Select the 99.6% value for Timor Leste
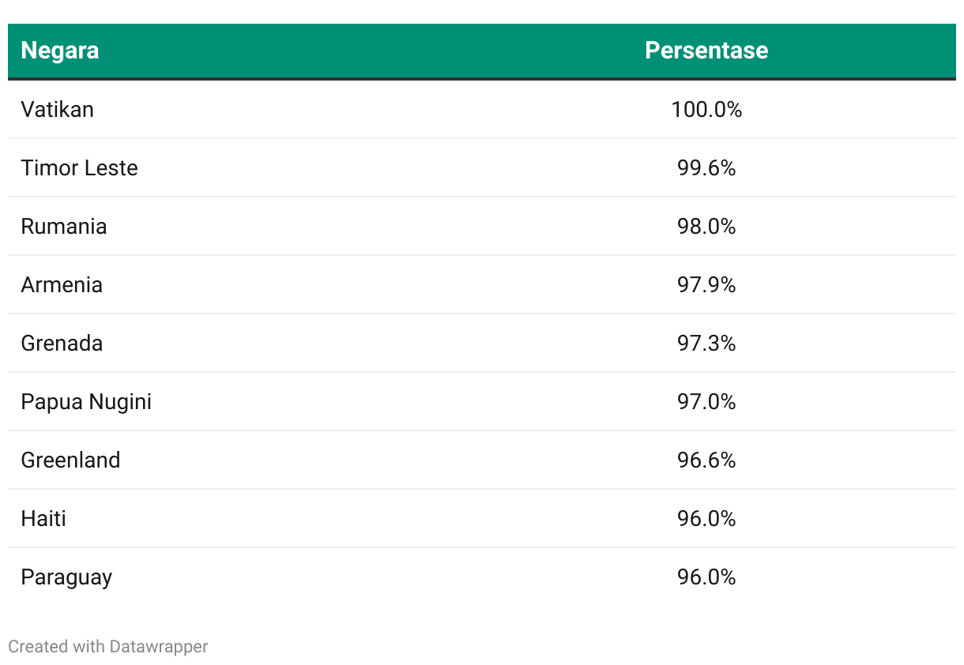964x665 pixels. coord(706,167)
